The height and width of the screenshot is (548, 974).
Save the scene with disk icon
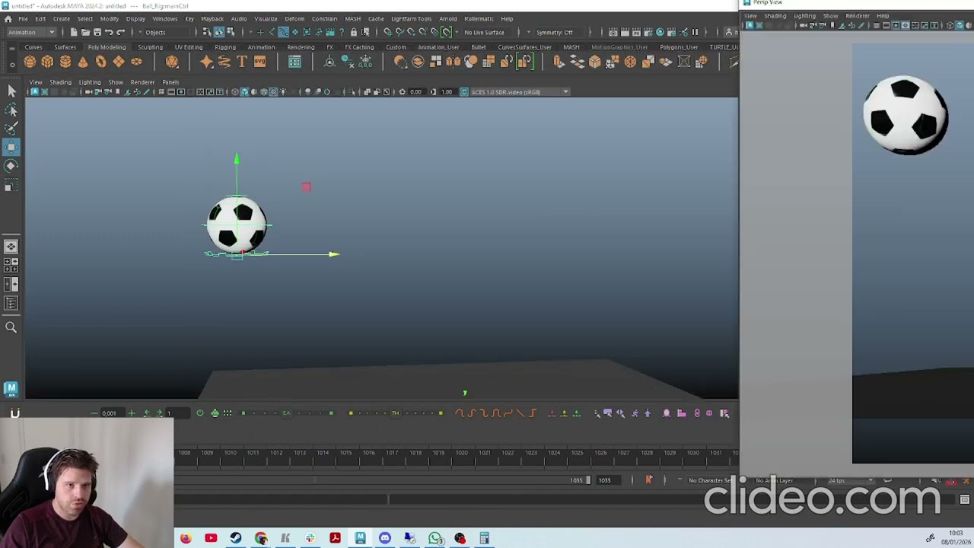[97, 32]
